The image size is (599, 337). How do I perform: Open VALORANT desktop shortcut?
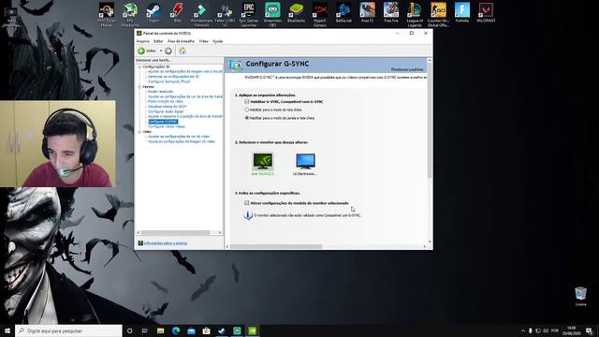(x=486, y=13)
